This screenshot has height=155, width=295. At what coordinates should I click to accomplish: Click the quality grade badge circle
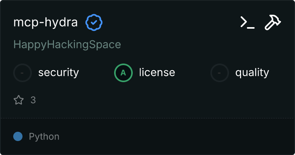coord(220,72)
